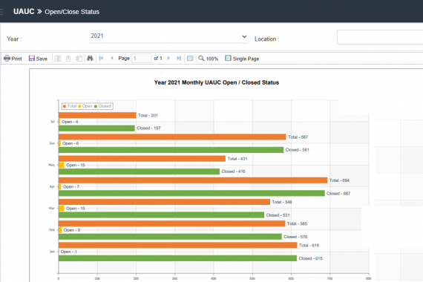This screenshot has height=282, width=423.
Task: Open the find binoculars tool
Action: click(90, 59)
